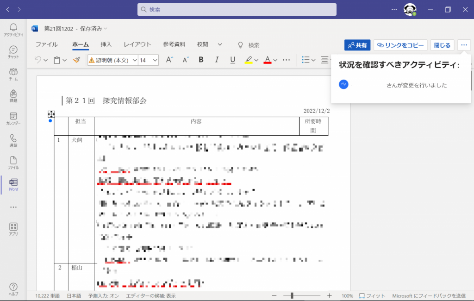This screenshot has height=301, width=474.
Task: Toggle Italic formatting
Action: click(x=217, y=60)
